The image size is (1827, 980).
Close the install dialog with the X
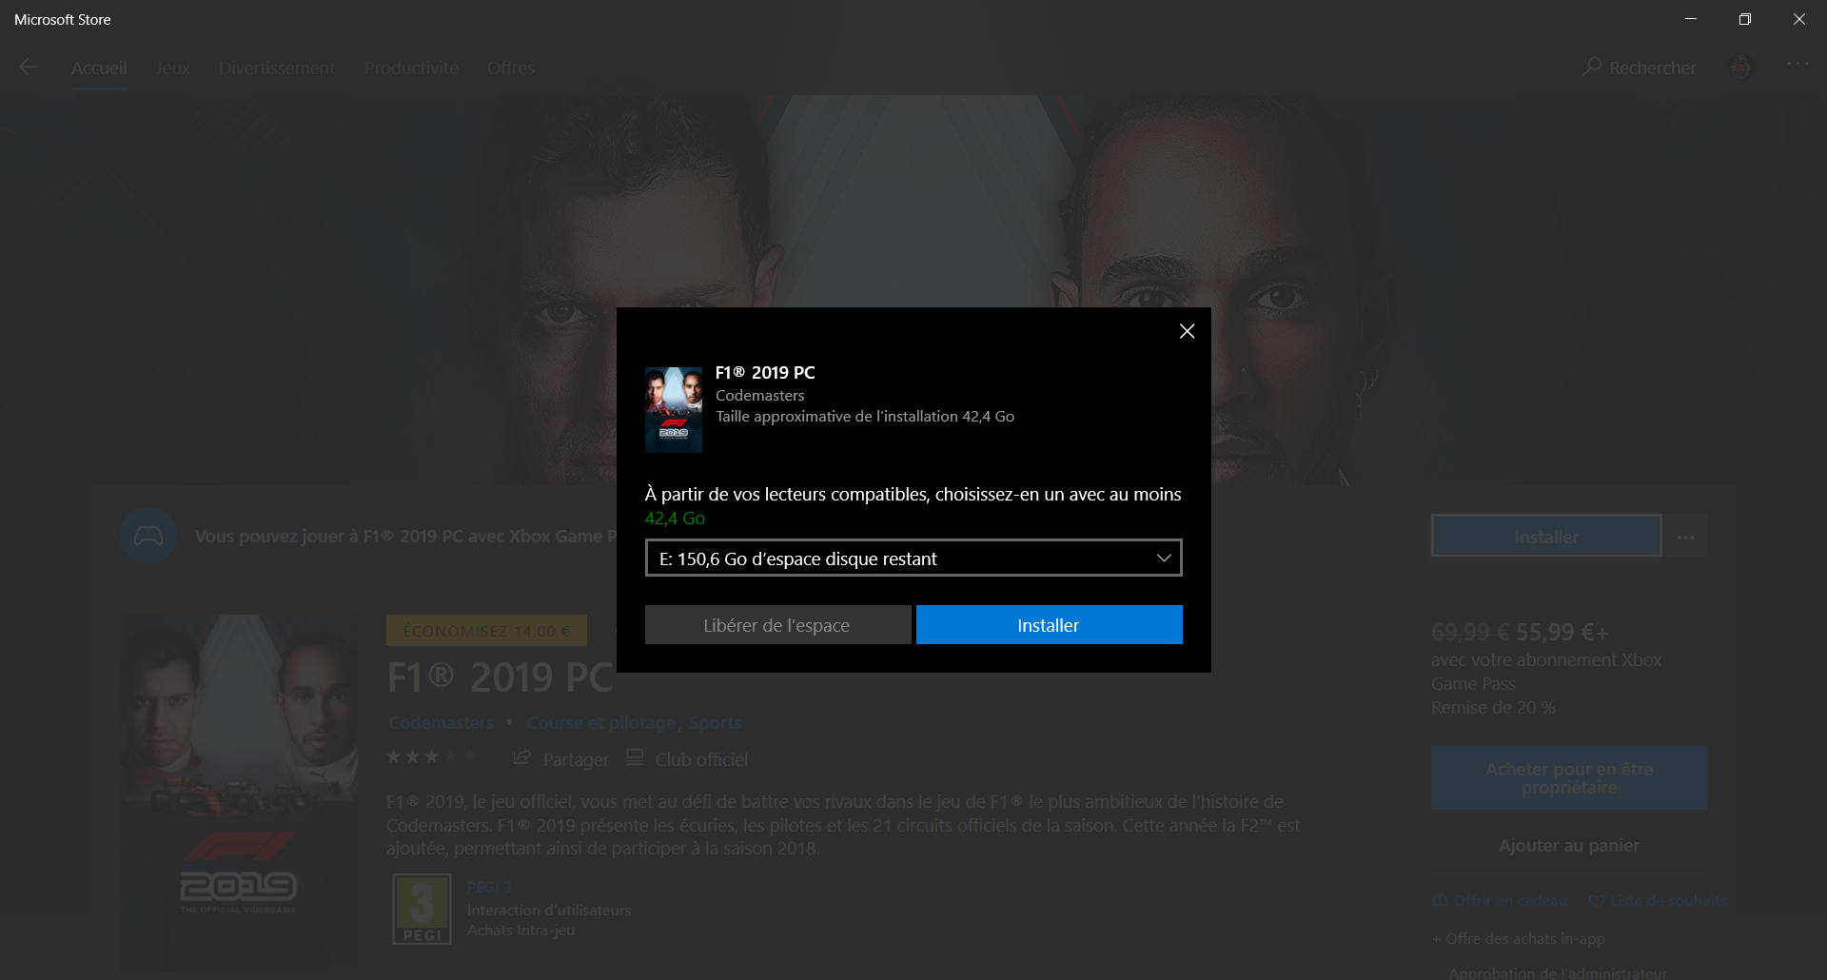[x=1187, y=331]
